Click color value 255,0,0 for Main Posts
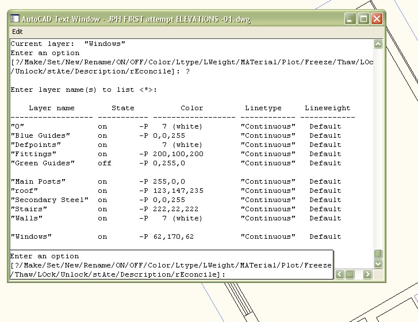This screenshot has width=418, height=322. tap(169, 181)
